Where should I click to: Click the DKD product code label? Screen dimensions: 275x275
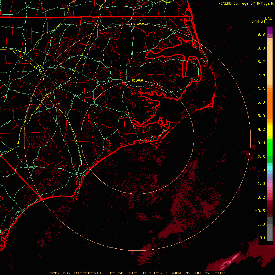coord(269,18)
